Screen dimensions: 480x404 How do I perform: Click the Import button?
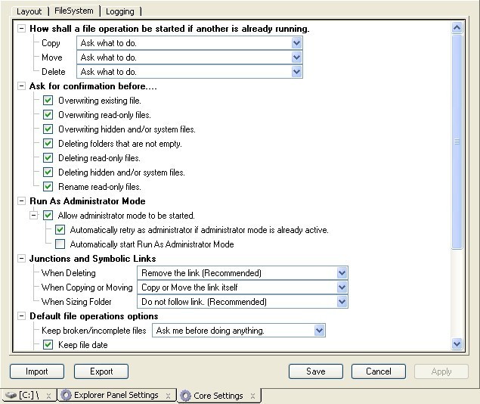[x=37, y=371]
